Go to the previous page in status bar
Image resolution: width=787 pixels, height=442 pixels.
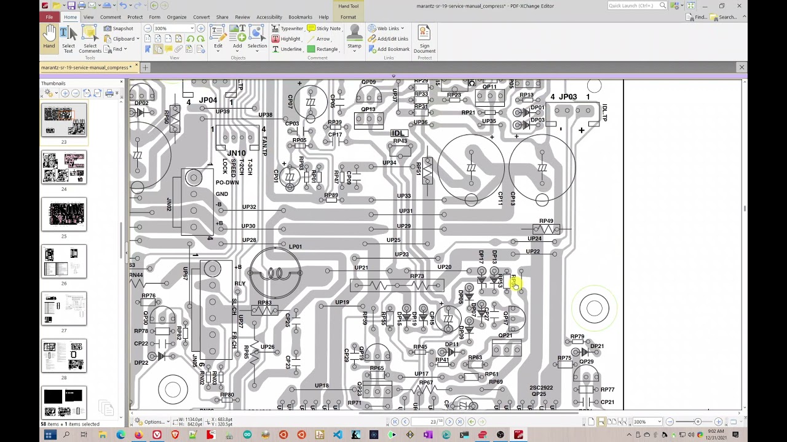[405, 422]
